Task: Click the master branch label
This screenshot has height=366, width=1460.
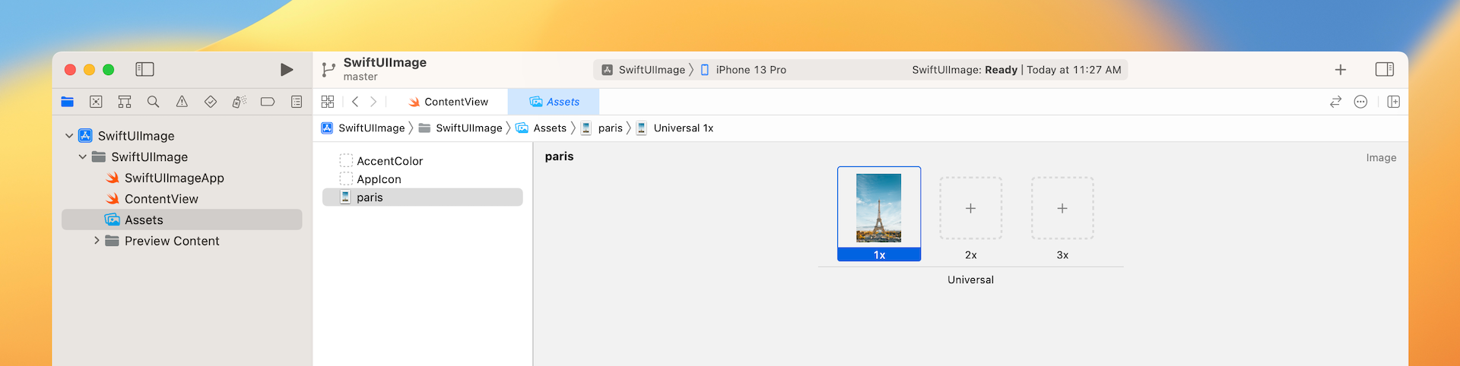Action: click(360, 77)
